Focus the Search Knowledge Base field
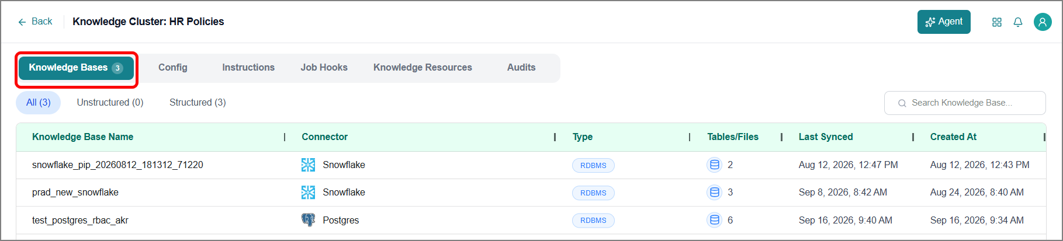1063x241 pixels. 965,103
